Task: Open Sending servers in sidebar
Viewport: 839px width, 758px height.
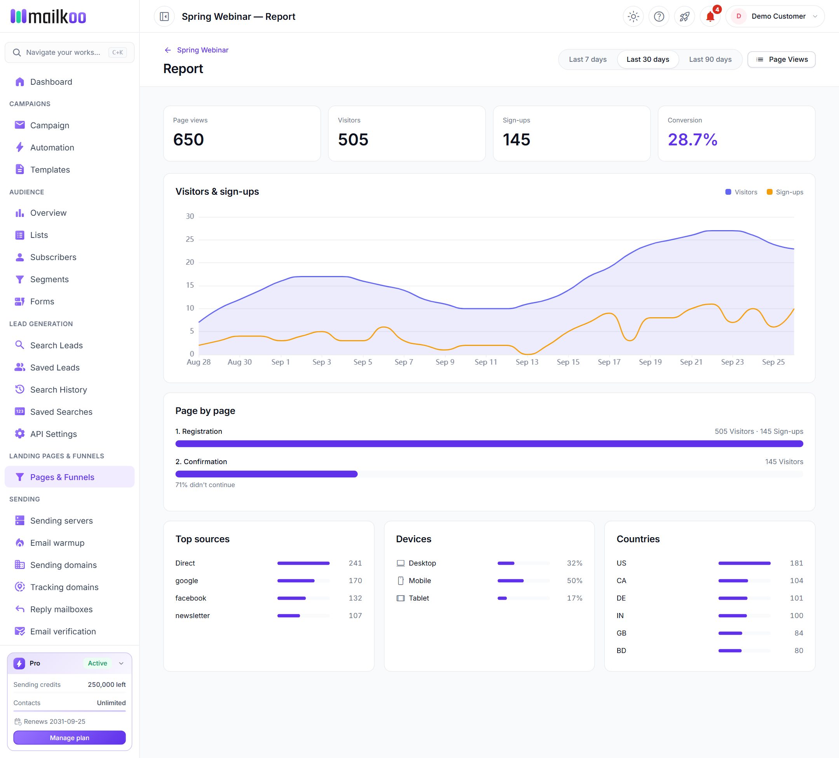Action: point(70,520)
